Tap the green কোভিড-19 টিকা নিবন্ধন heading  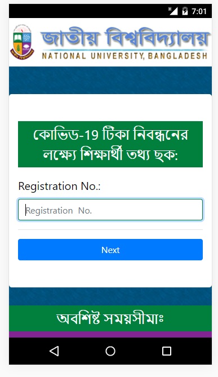[x=110, y=144]
